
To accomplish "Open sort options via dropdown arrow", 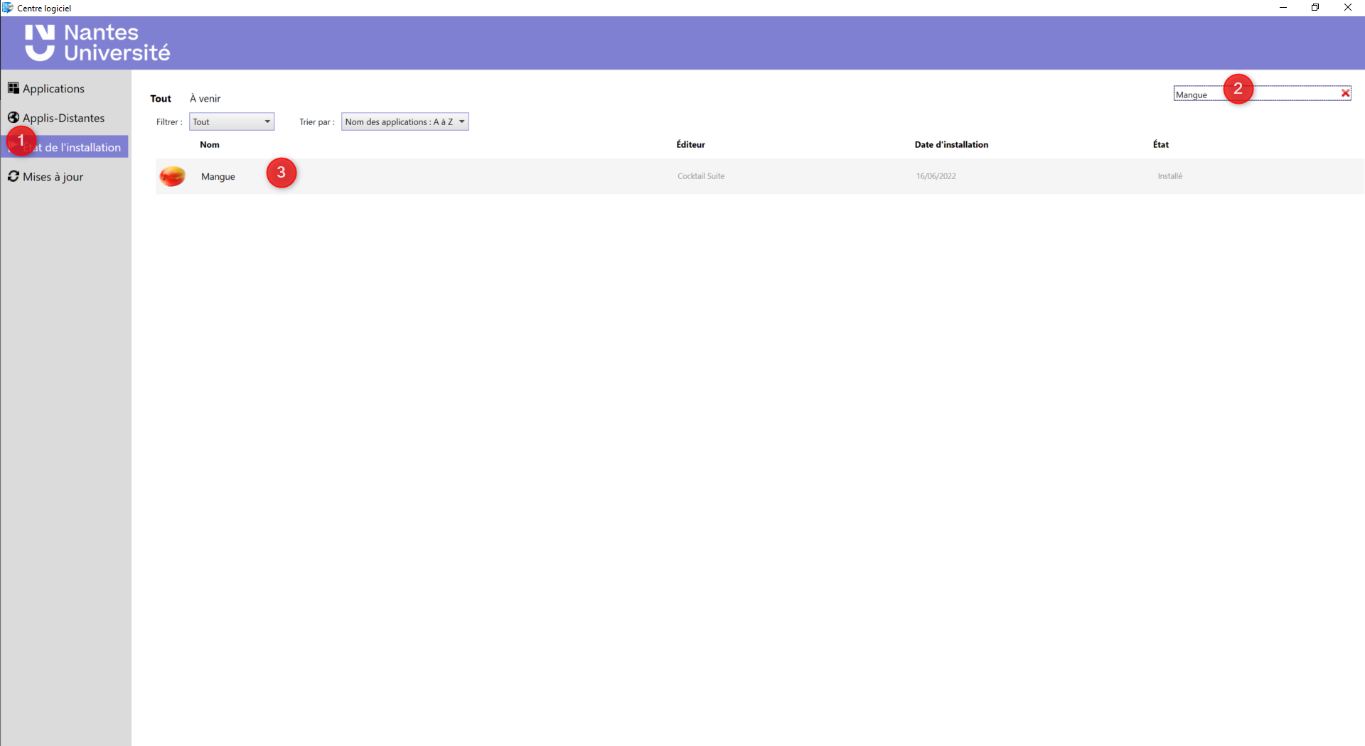I will point(462,121).
